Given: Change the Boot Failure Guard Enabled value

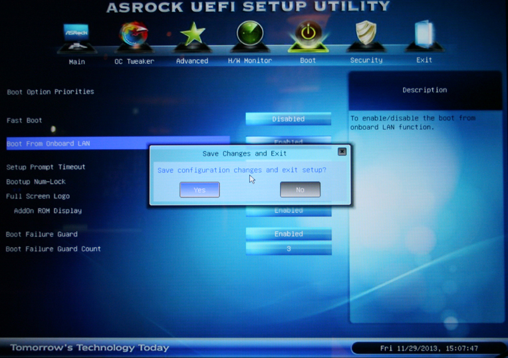Looking at the screenshot, I should [x=289, y=234].
